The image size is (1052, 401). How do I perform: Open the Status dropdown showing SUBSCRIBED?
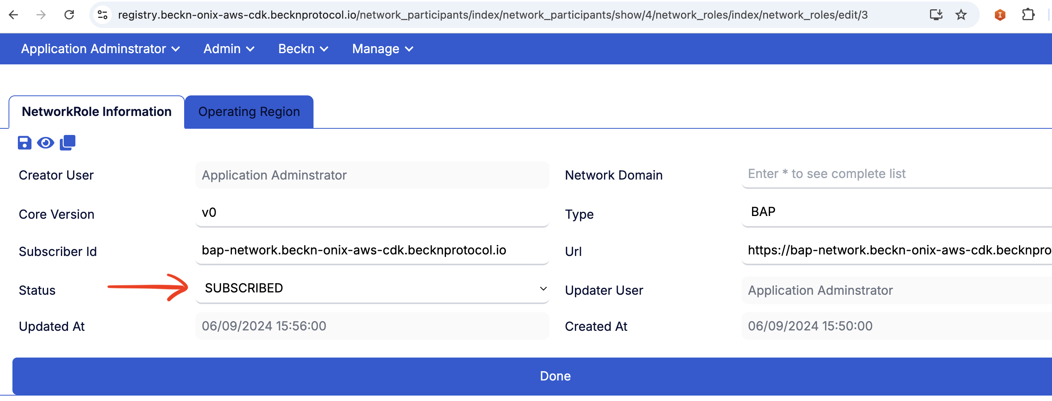pyautogui.click(x=372, y=289)
